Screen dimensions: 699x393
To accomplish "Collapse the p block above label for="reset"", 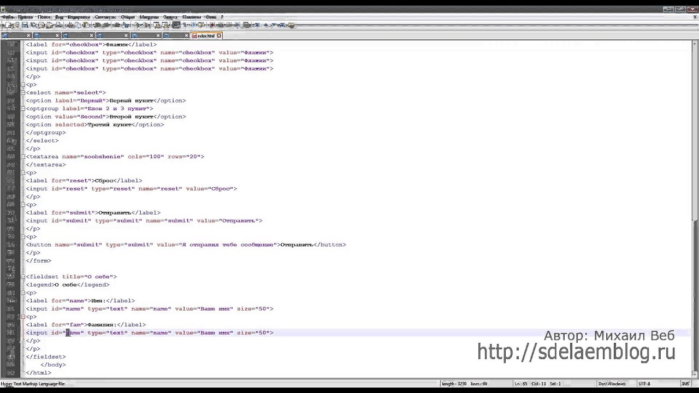I will (x=23, y=172).
